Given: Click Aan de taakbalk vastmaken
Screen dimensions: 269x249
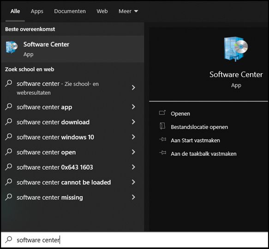Looking at the screenshot, I should coord(203,154).
